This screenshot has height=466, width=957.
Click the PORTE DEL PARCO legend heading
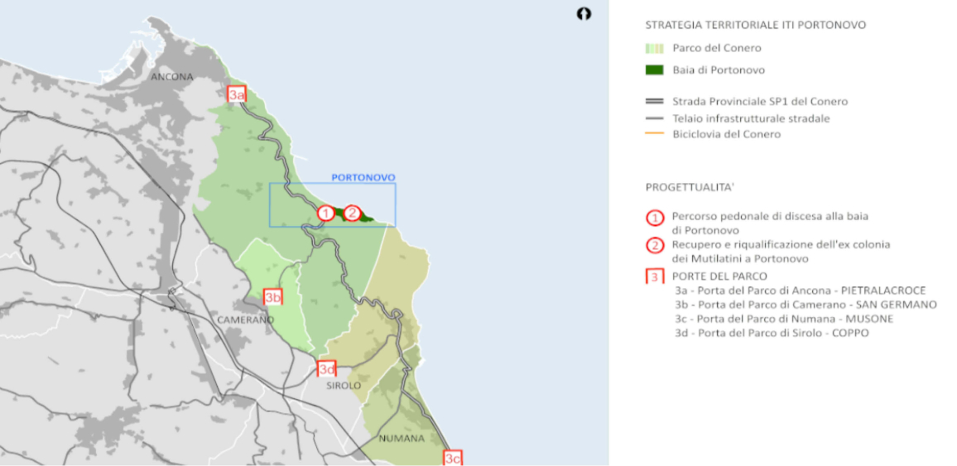point(719,276)
